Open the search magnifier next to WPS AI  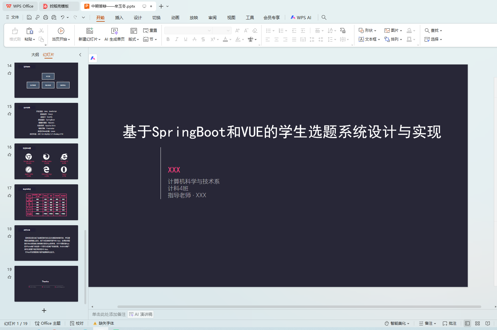324,18
